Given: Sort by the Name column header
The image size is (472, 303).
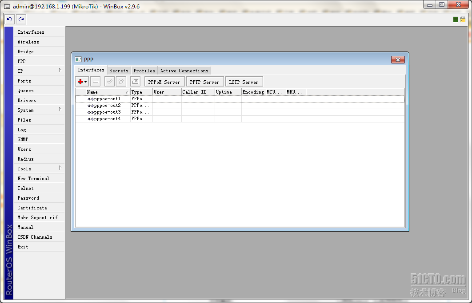Looking at the screenshot, I should click(x=108, y=92).
